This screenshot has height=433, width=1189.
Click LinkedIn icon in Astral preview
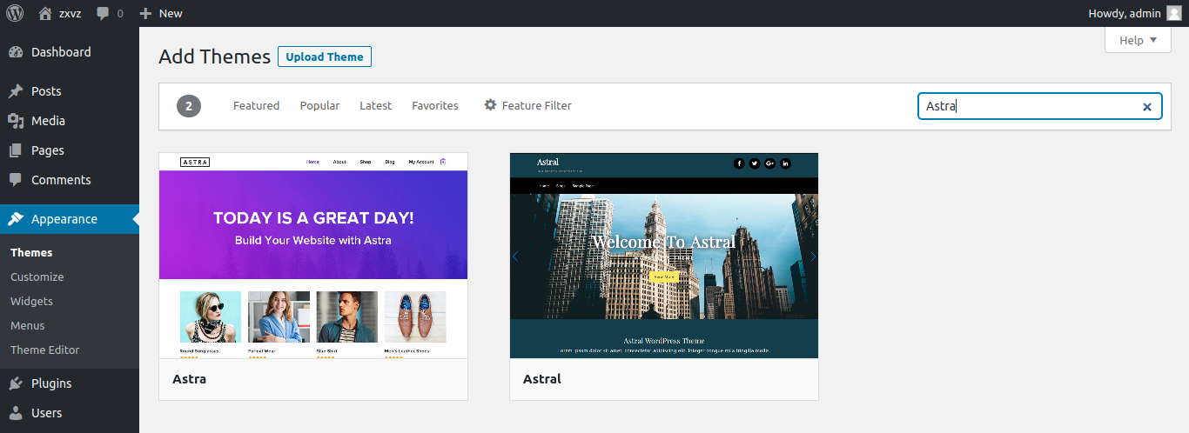pos(785,163)
